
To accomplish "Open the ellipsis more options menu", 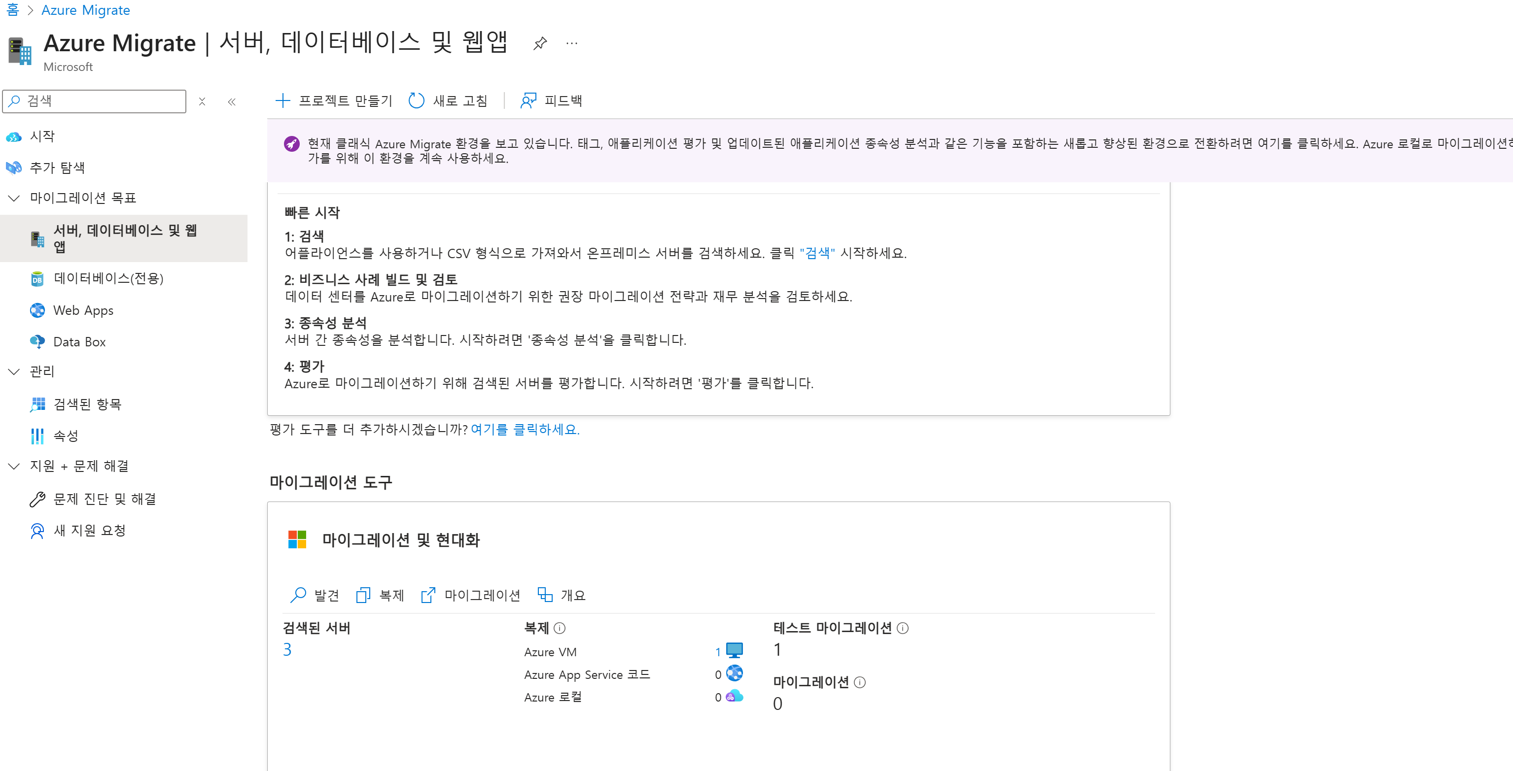I will (571, 43).
